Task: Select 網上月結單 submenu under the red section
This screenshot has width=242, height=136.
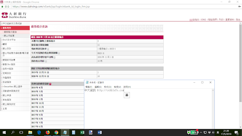Action: coord(9,36)
